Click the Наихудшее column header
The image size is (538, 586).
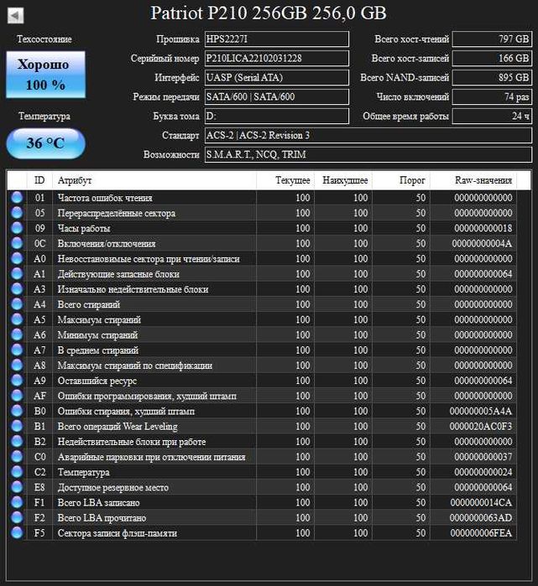coord(343,180)
